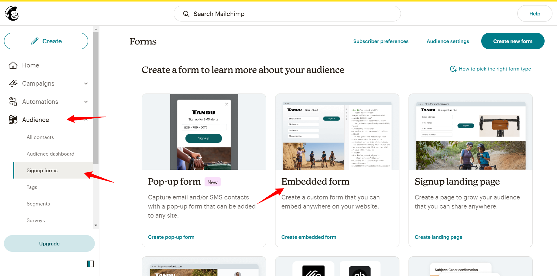Open Audience dashboard
Viewport: 557px width, 276px height.
click(50, 154)
